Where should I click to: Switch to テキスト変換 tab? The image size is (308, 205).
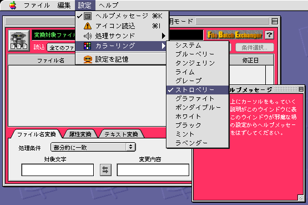pyautogui.click(x=121, y=134)
